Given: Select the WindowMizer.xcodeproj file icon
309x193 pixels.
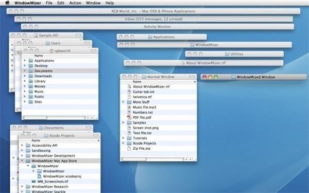Looking at the screenshot, I should tap(40, 176).
